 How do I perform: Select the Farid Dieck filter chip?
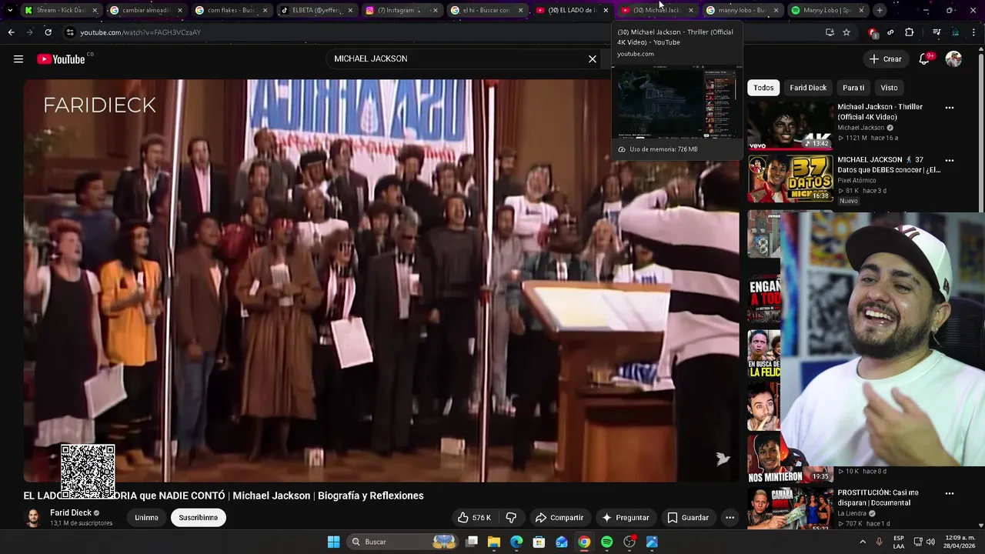tap(808, 88)
